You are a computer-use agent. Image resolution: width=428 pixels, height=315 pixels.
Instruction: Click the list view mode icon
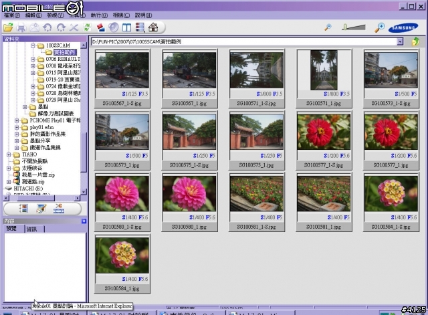click(140, 27)
